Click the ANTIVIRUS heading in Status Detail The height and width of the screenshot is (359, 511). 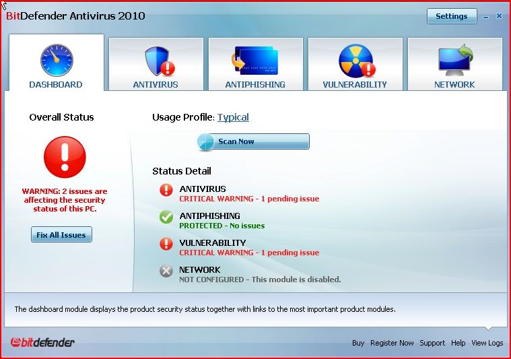pyautogui.click(x=203, y=189)
